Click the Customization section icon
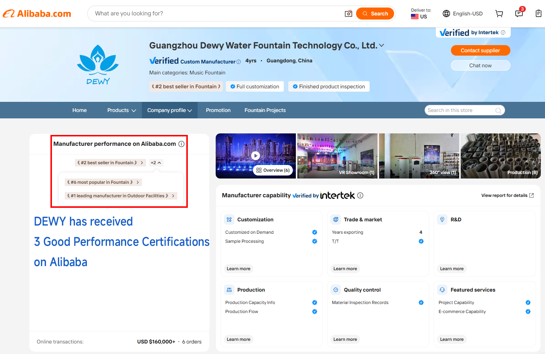545x354 pixels. point(229,219)
